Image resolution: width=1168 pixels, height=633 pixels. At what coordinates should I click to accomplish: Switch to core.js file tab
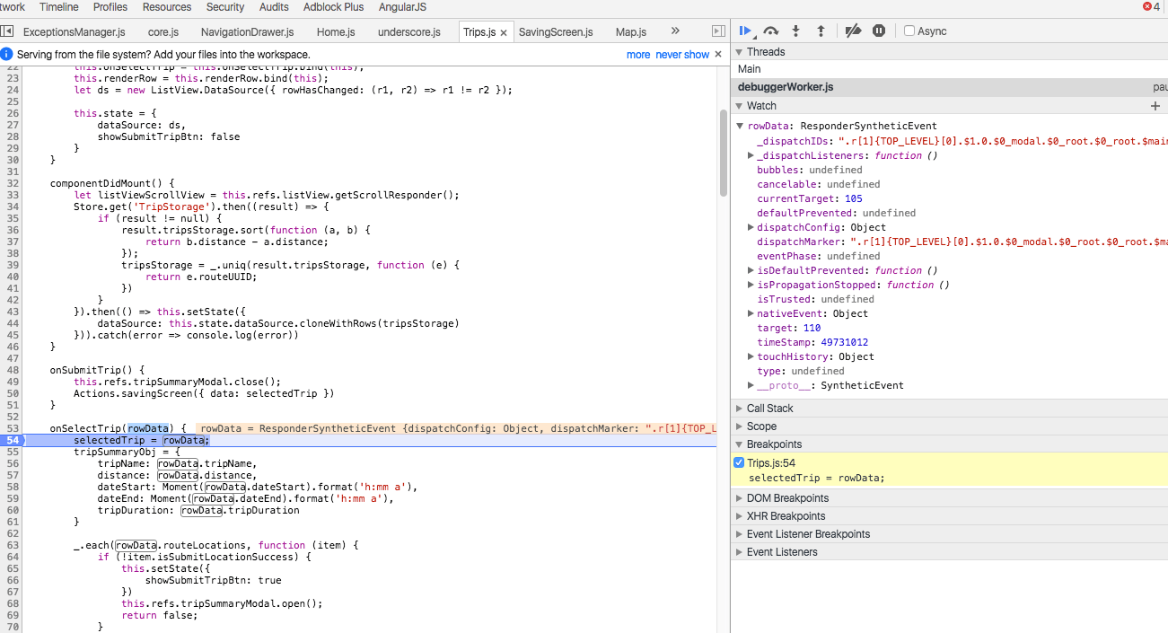[x=163, y=32]
